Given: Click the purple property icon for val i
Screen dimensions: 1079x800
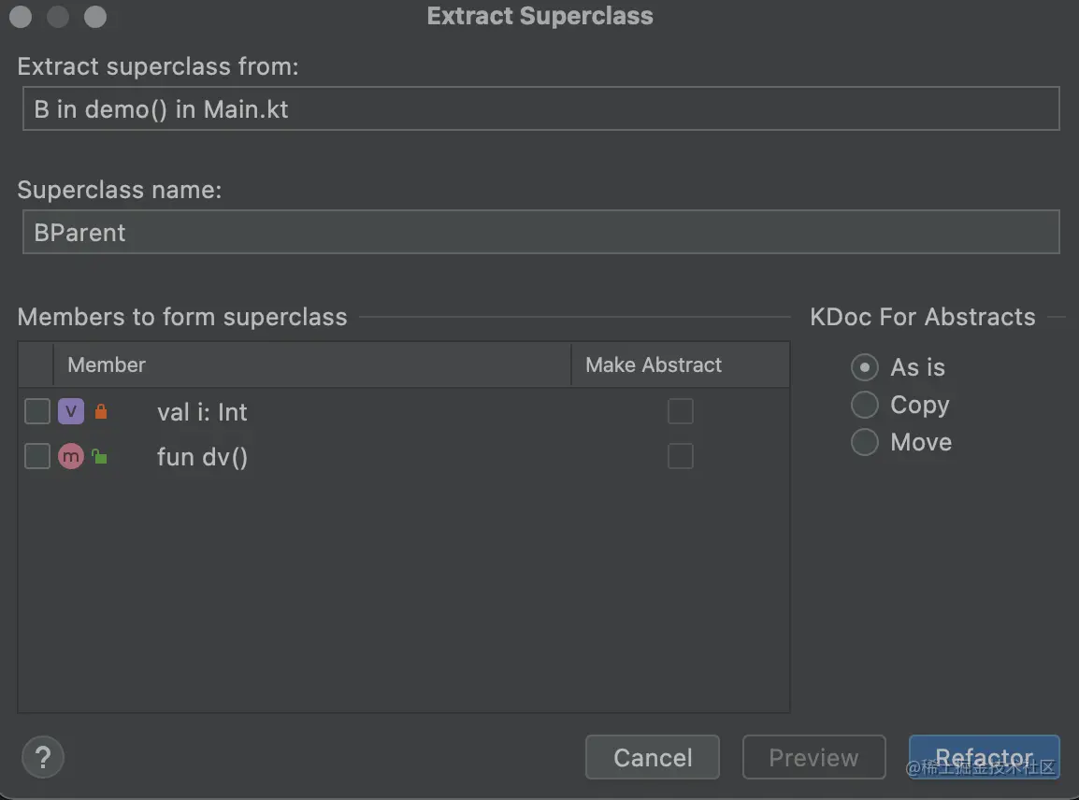Looking at the screenshot, I should tap(71, 411).
